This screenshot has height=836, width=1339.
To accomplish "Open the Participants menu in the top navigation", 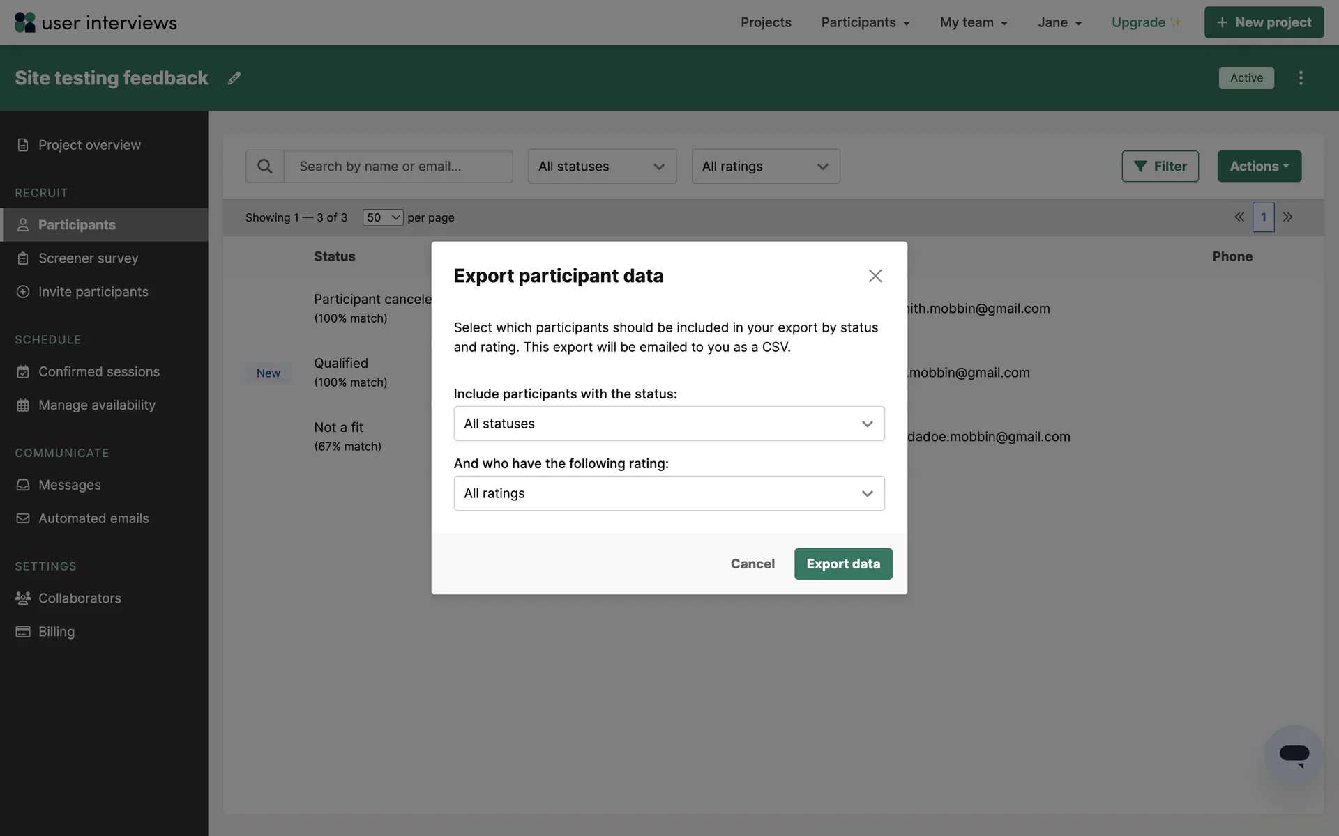I will point(865,22).
